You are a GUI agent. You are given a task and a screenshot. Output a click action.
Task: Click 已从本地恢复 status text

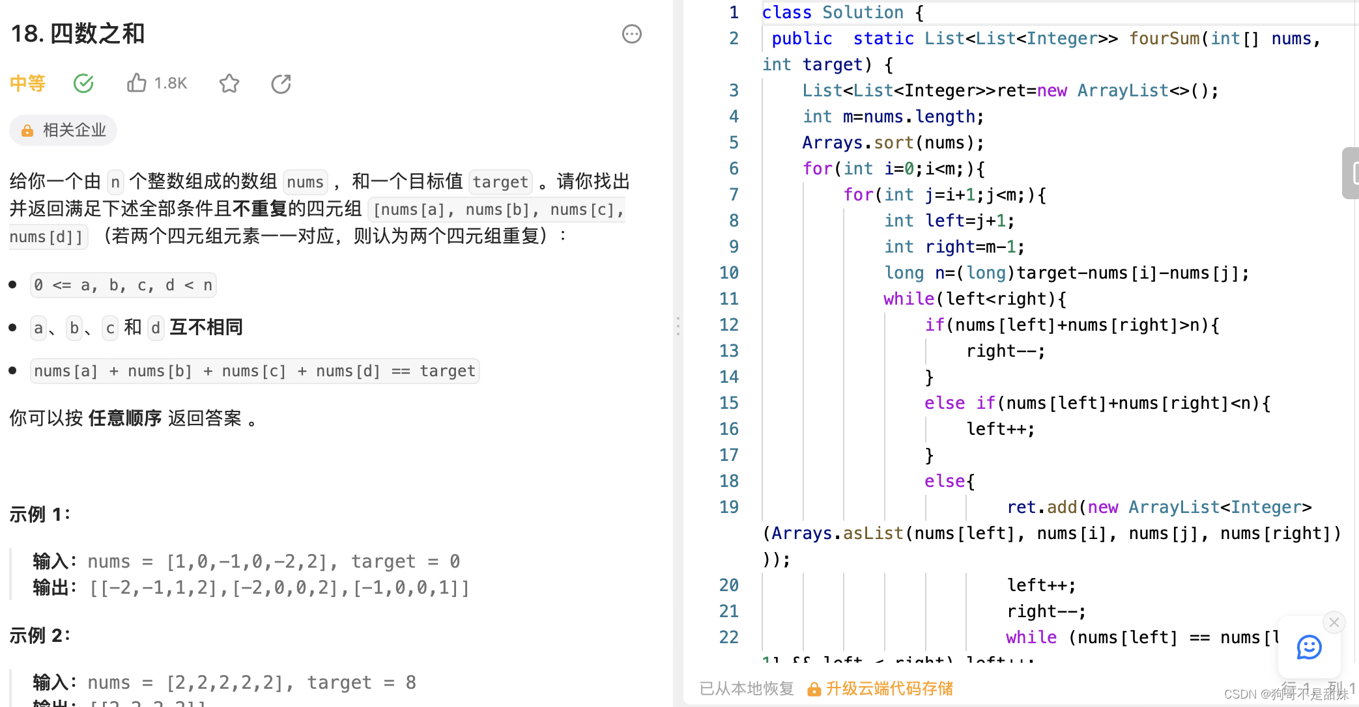[747, 689]
